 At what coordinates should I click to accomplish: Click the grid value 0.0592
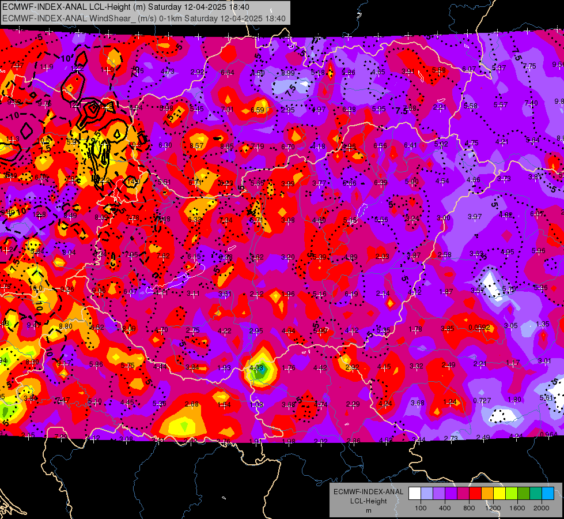pyautogui.click(x=479, y=328)
